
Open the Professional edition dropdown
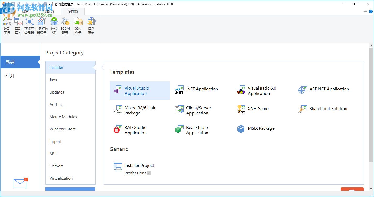click(x=149, y=173)
